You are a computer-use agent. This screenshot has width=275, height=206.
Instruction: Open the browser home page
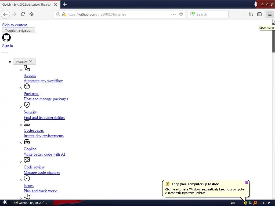pyautogui.click(x=31, y=14)
